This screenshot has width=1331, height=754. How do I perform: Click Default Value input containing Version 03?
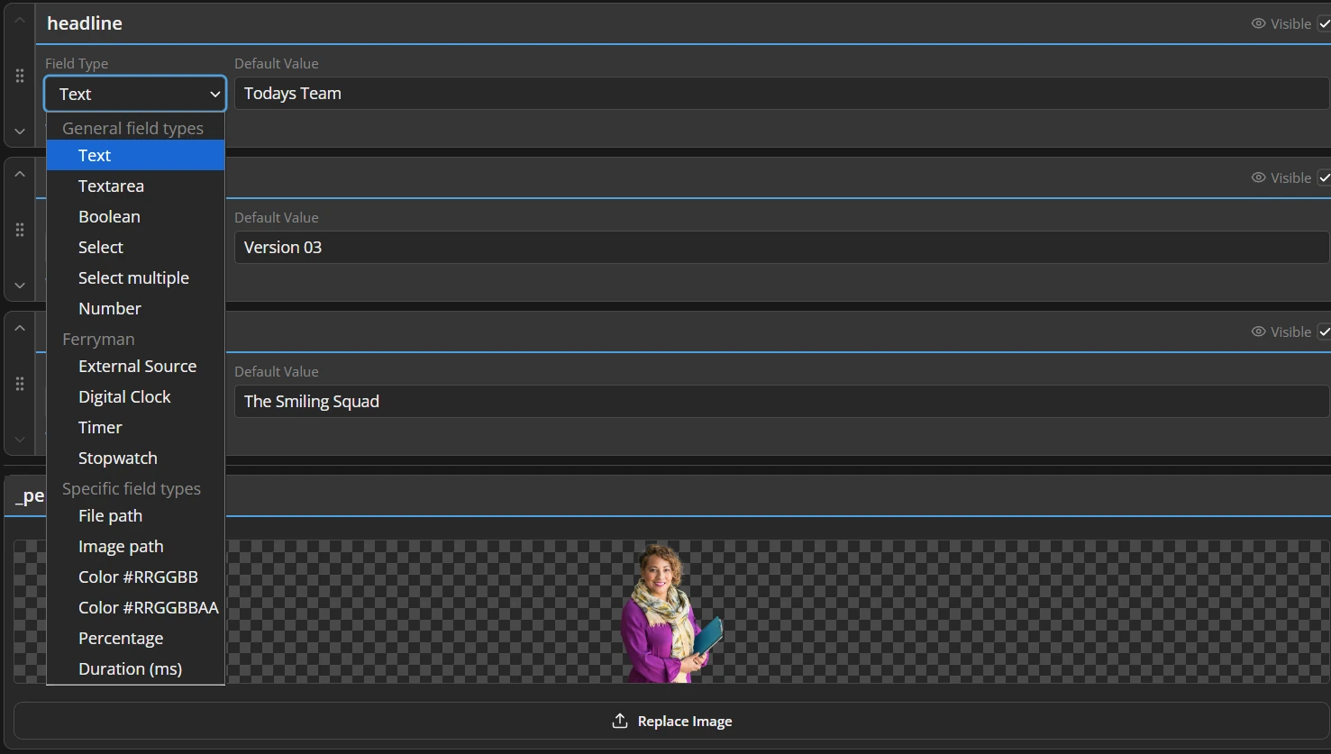(782, 248)
